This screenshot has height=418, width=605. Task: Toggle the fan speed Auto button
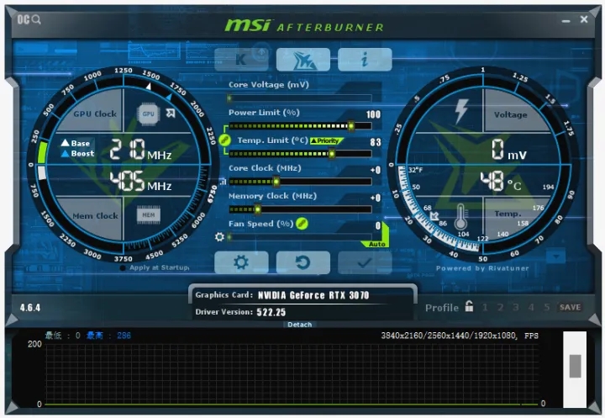click(376, 244)
